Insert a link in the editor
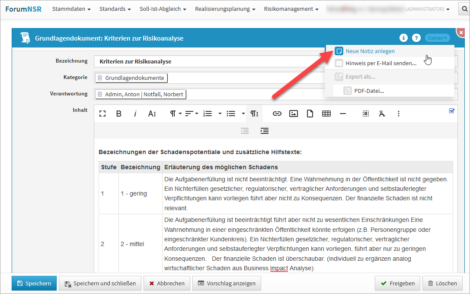This screenshot has height=294, width=470. pyautogui.click(x=277, y=114)
